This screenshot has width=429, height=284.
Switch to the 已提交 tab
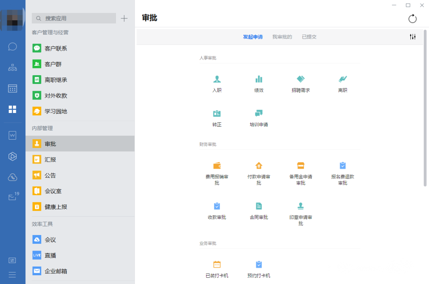click(309, 37)
